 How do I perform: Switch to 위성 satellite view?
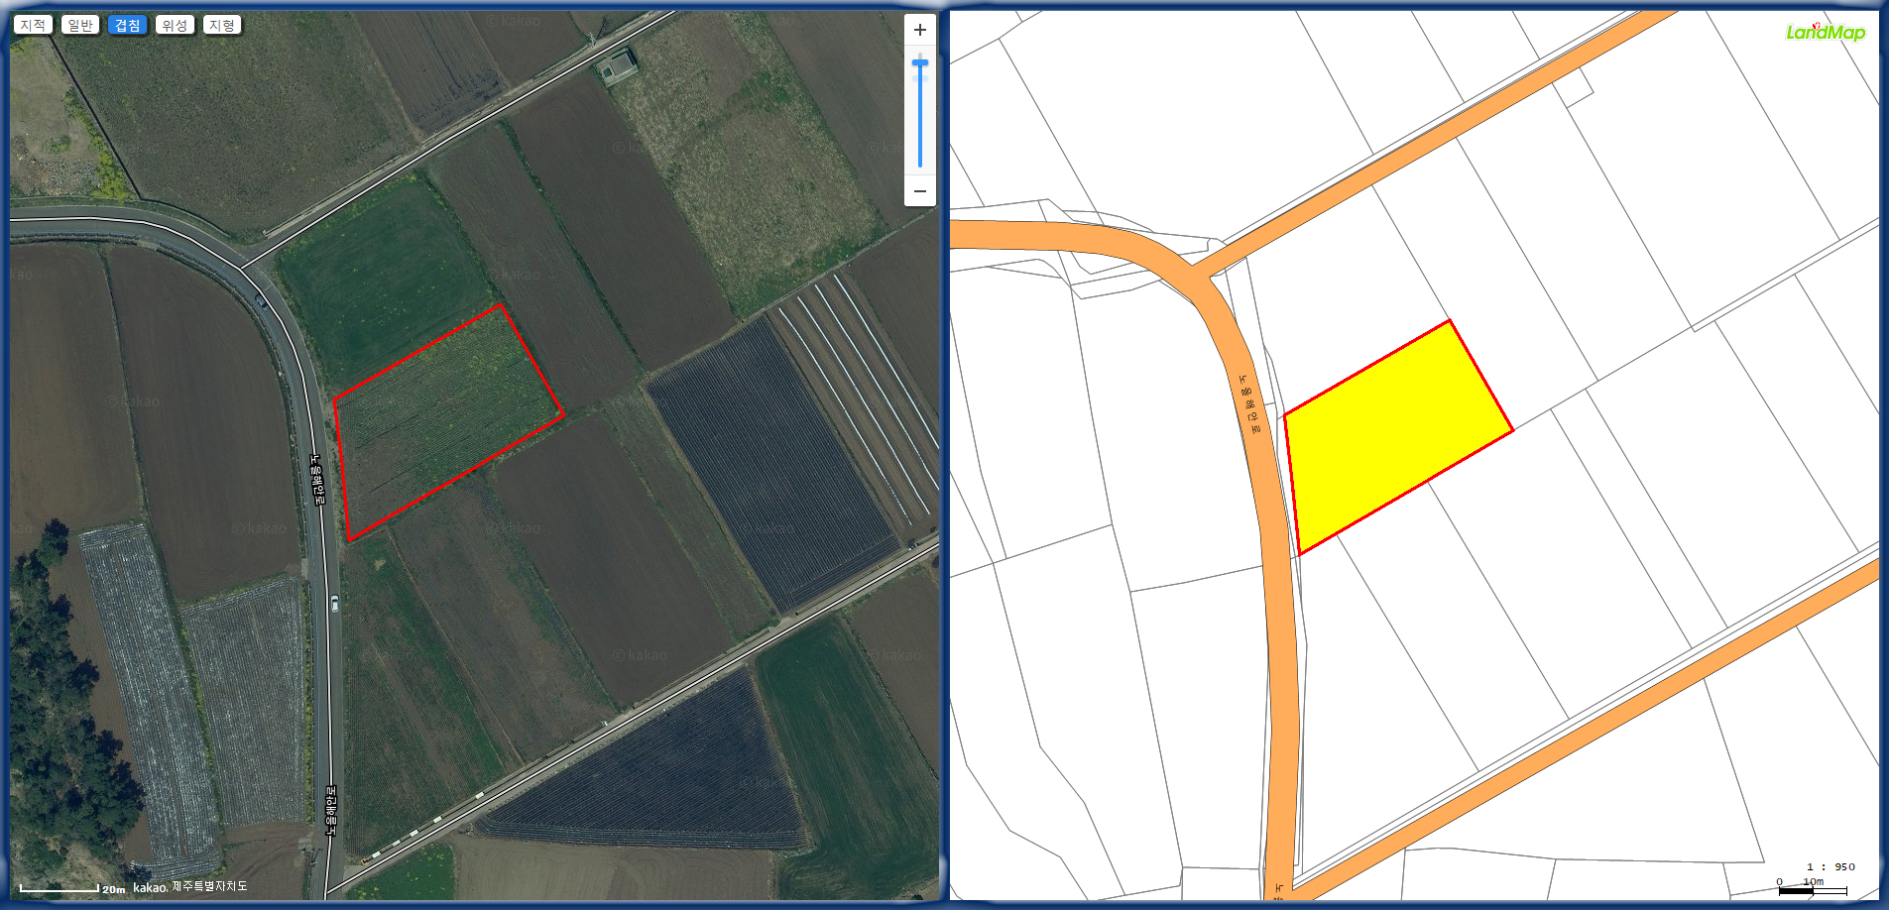(x=175, y=25)
